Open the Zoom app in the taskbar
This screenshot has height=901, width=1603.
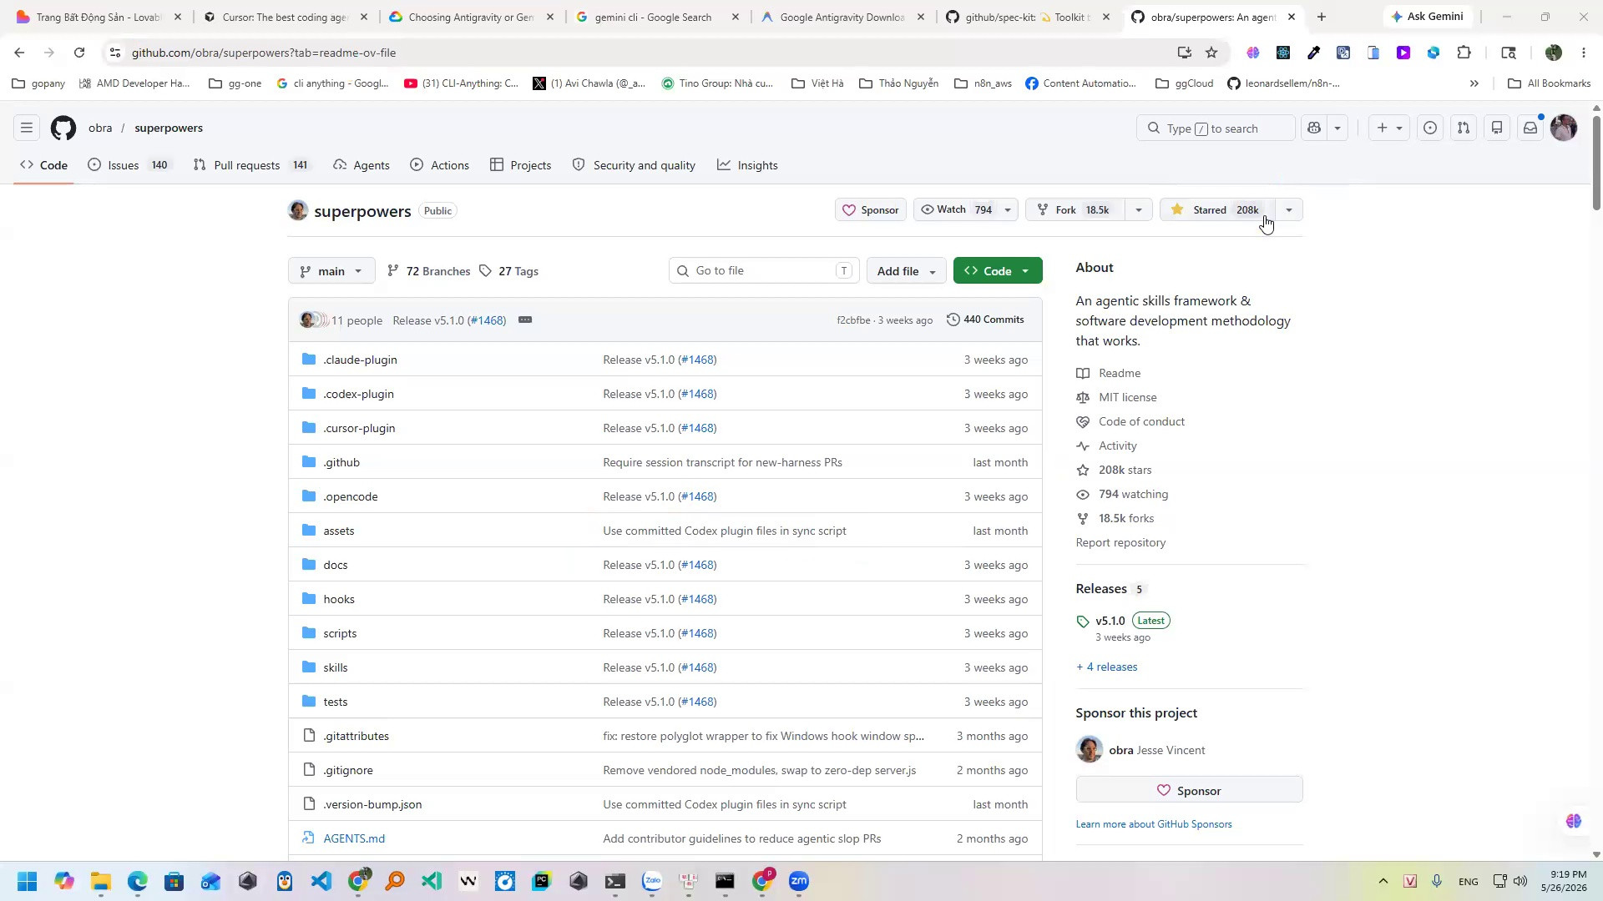click(x=799, y=881)
